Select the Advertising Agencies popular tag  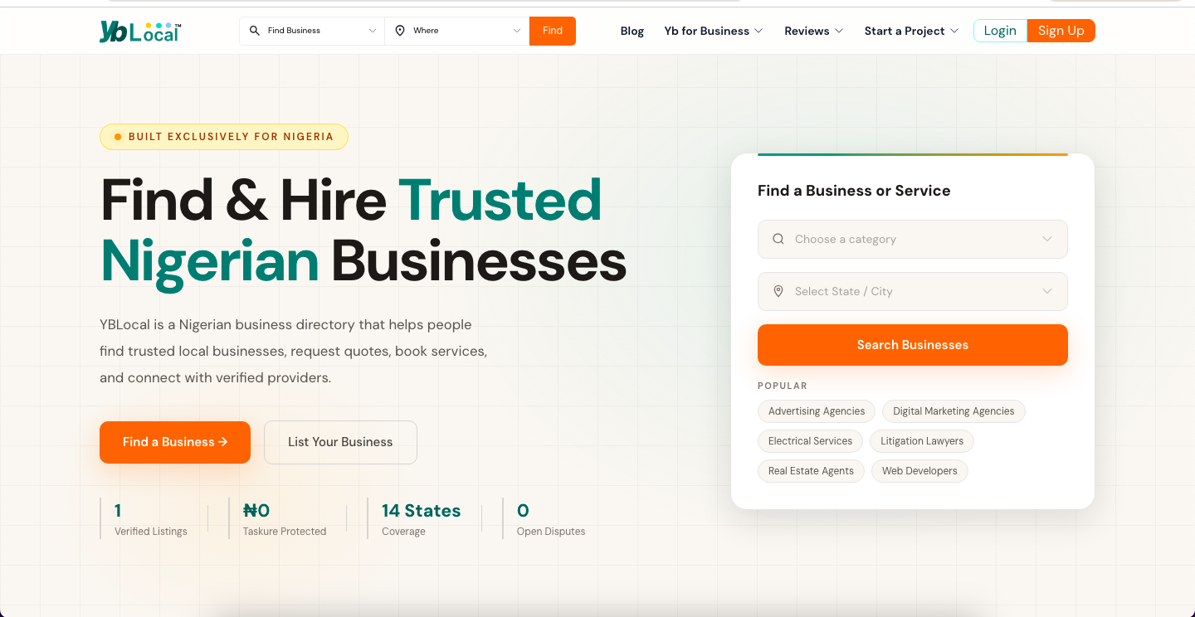point(817,411)
